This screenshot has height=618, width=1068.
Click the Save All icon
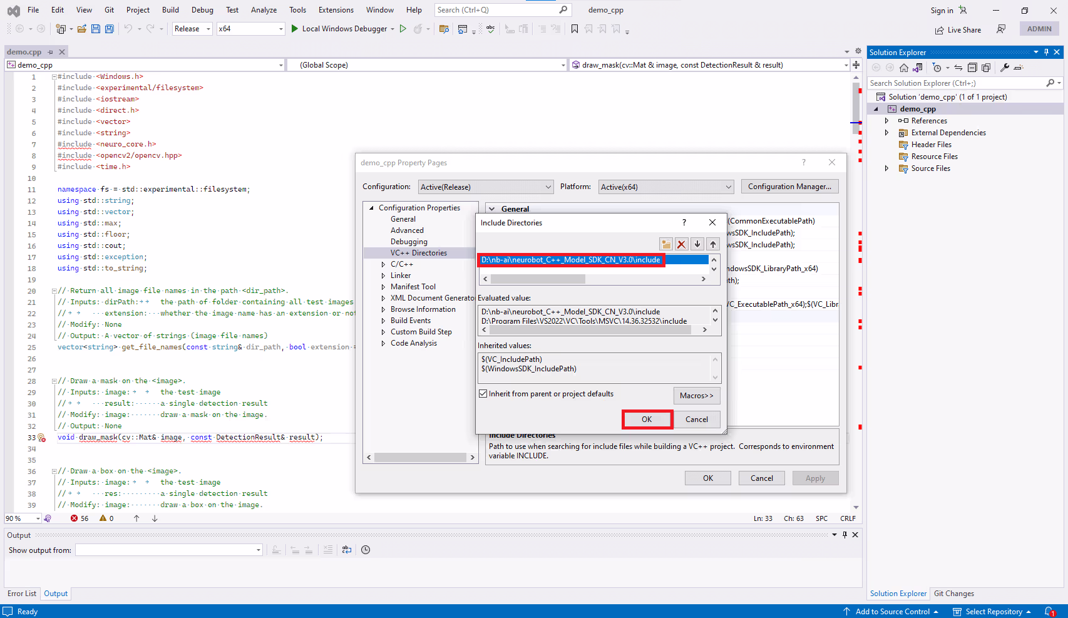pyautogui.click(x=110, y=29)
